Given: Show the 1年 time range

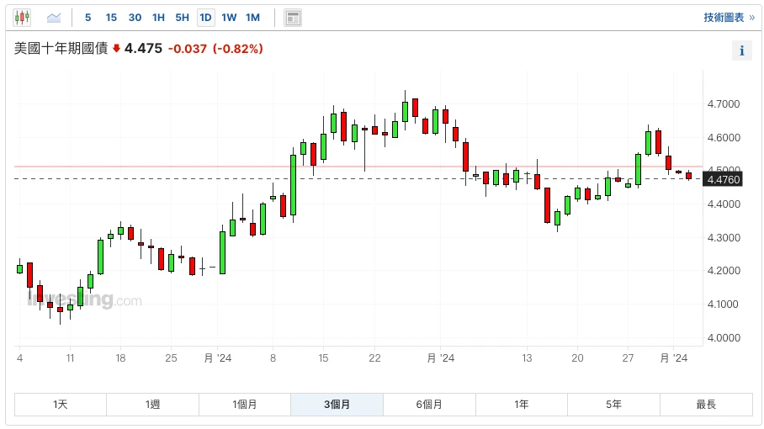Looking at the screenshot, I should pyautogui.click(x=522, y=405).
